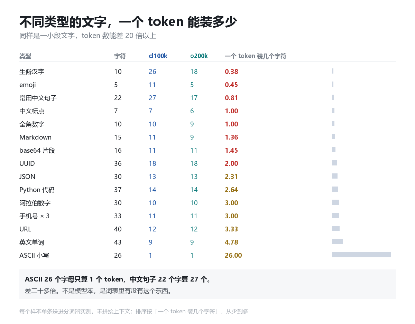Click the o200k column header

[199, 56]
